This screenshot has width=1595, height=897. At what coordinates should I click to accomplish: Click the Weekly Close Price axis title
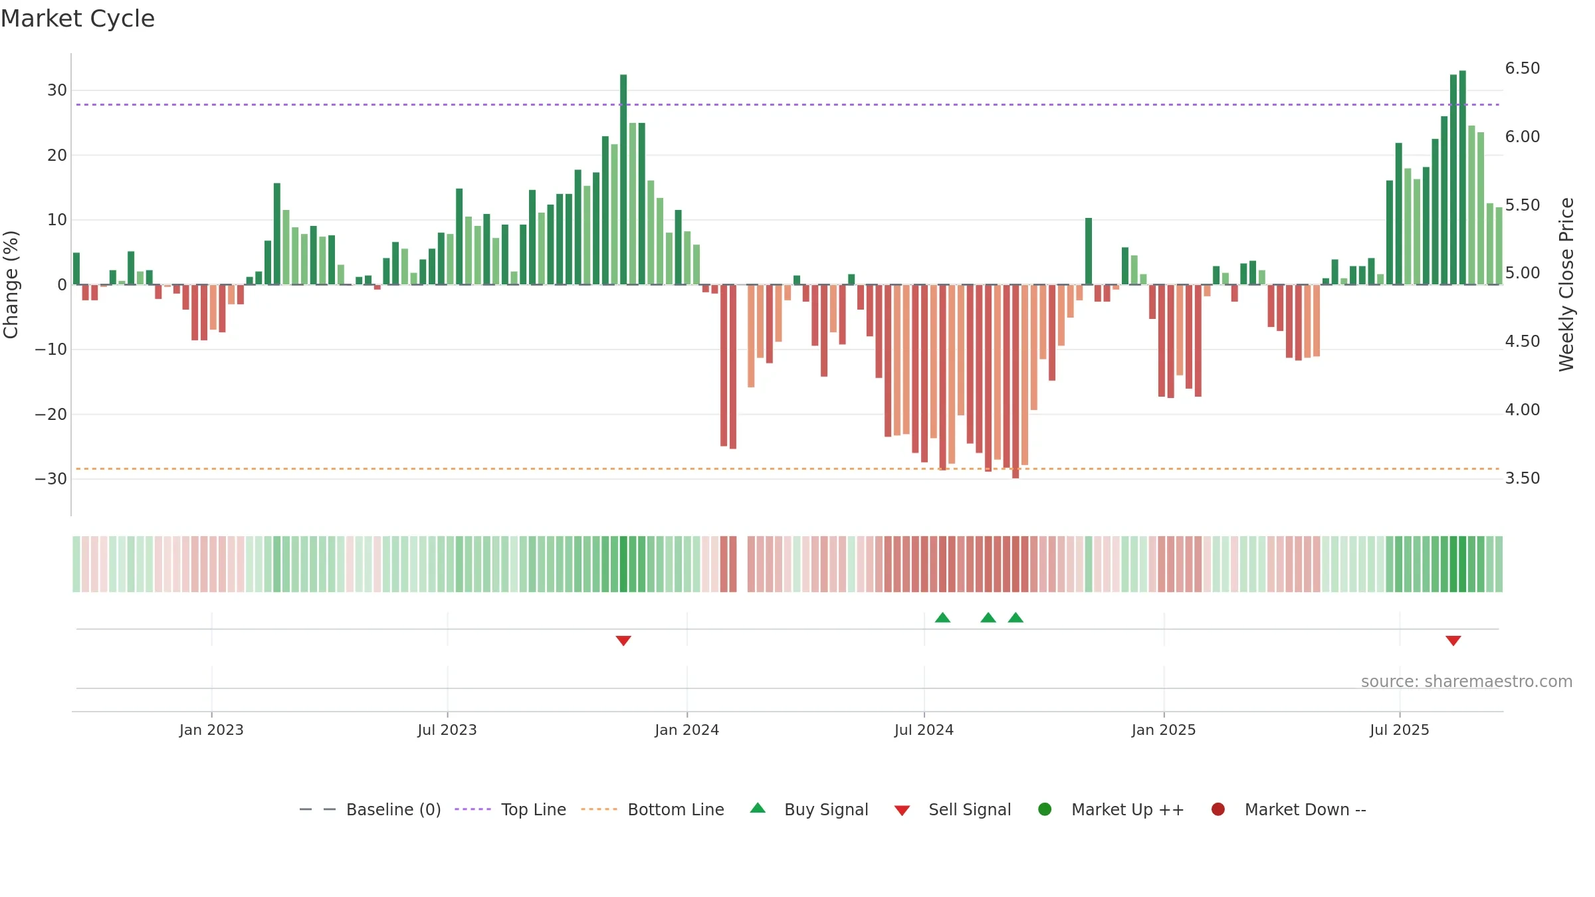[1566, 284]
